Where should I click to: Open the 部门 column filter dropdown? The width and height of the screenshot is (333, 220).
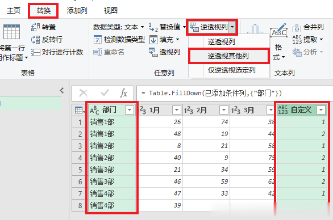(130, 110)
